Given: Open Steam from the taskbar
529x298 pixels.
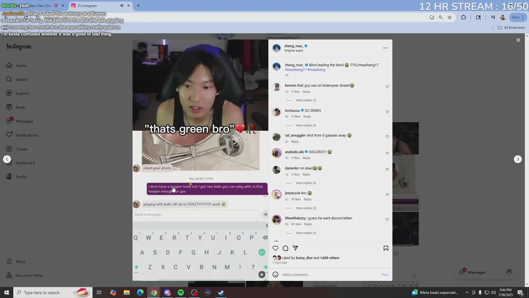Looking at the screenshot, I should click(221, 293).
